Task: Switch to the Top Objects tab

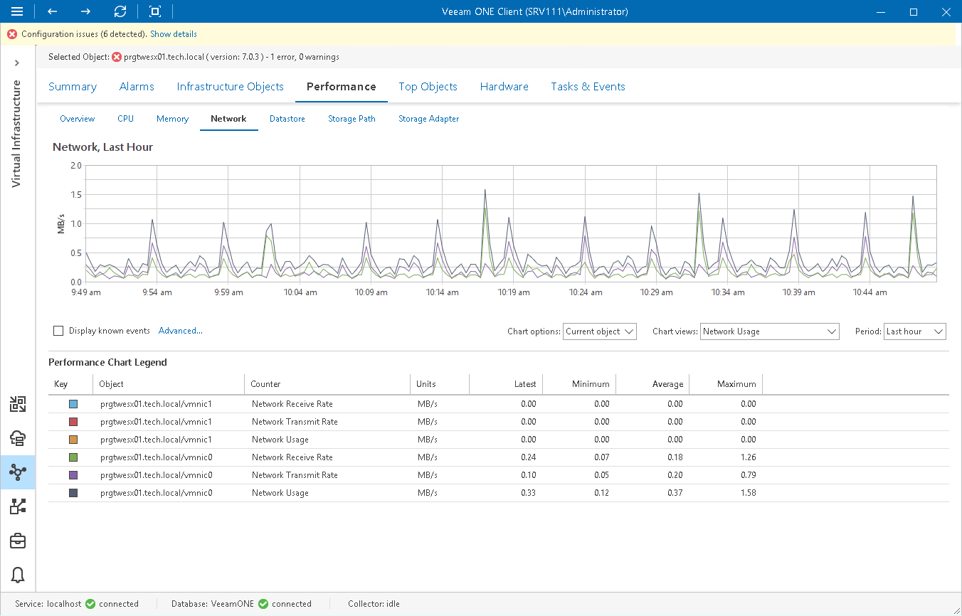Action: (428, 87)
